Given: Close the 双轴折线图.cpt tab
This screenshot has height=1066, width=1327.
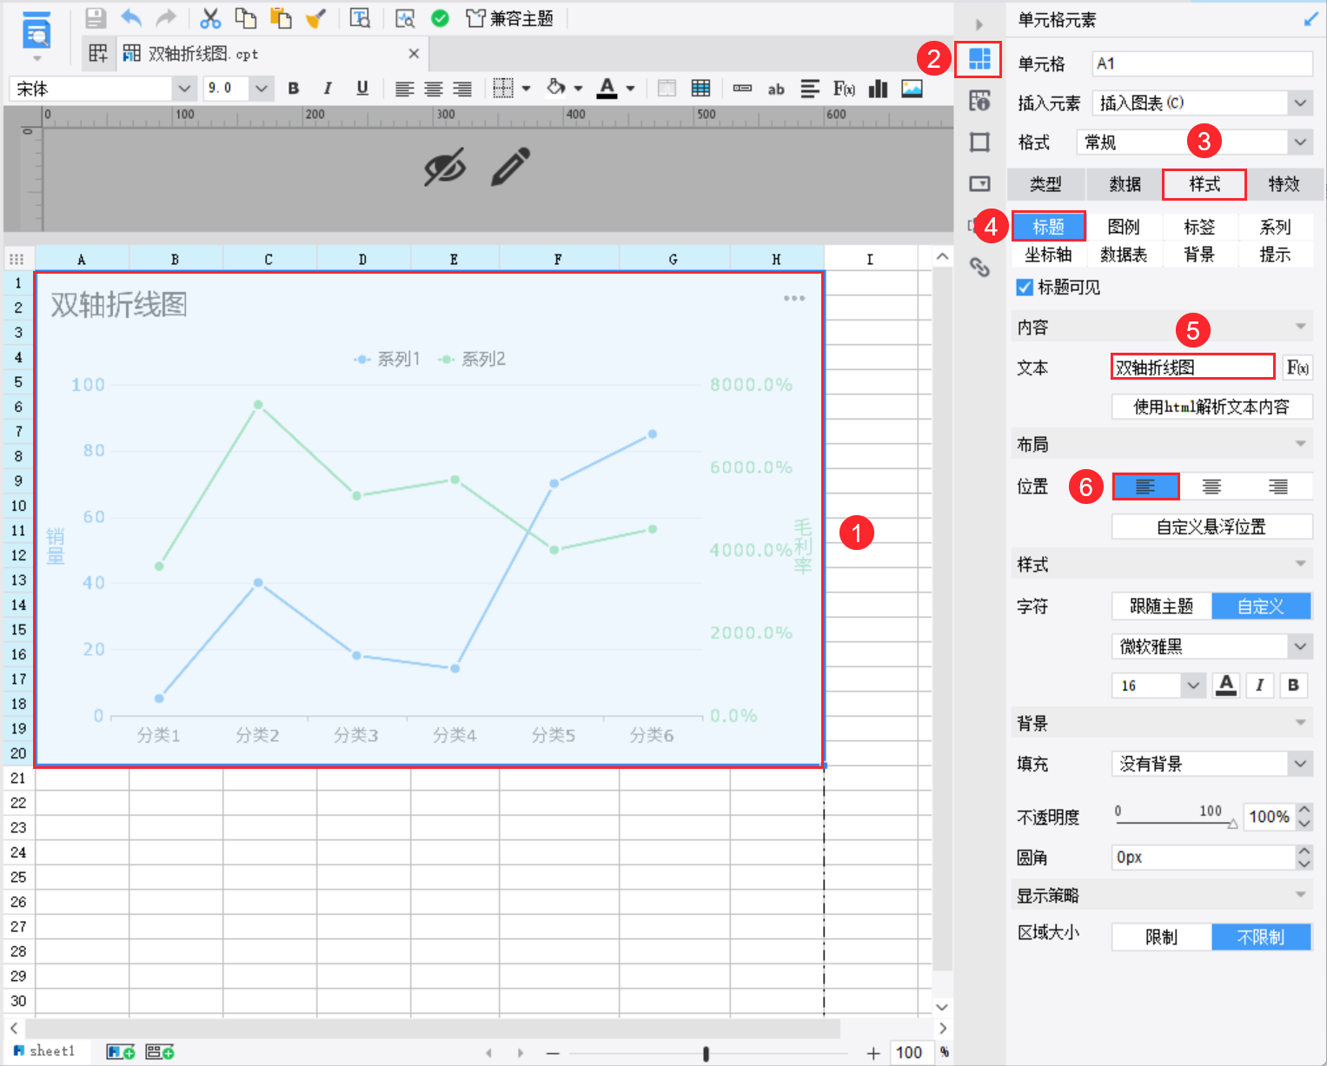Looking at the screenshot, I should (414, 54).
